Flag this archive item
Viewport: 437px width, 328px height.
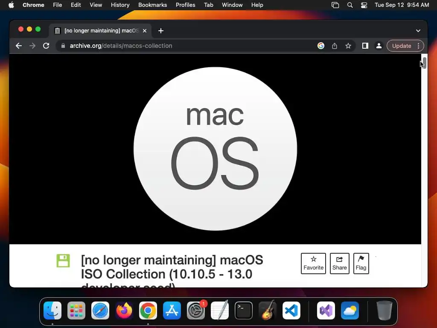coord(361,263)
